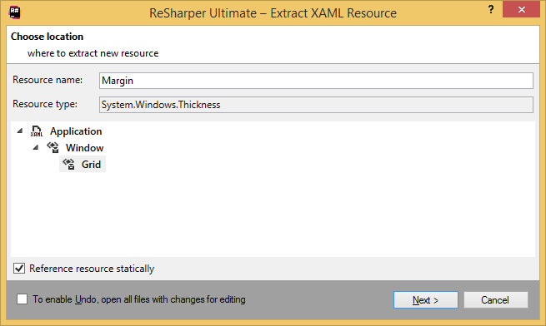
Task: Proceed with the Next button
Action: (x=425, y=299)
